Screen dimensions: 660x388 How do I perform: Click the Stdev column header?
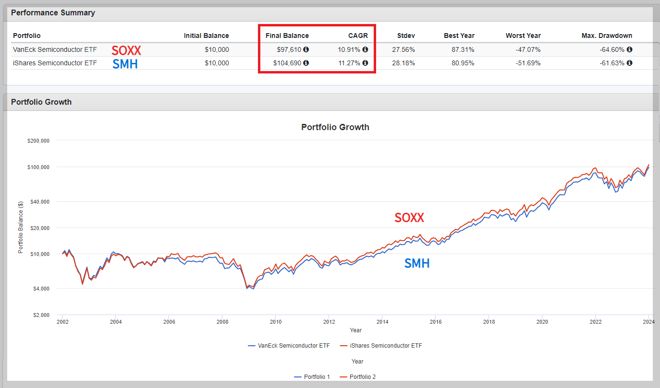406,36
